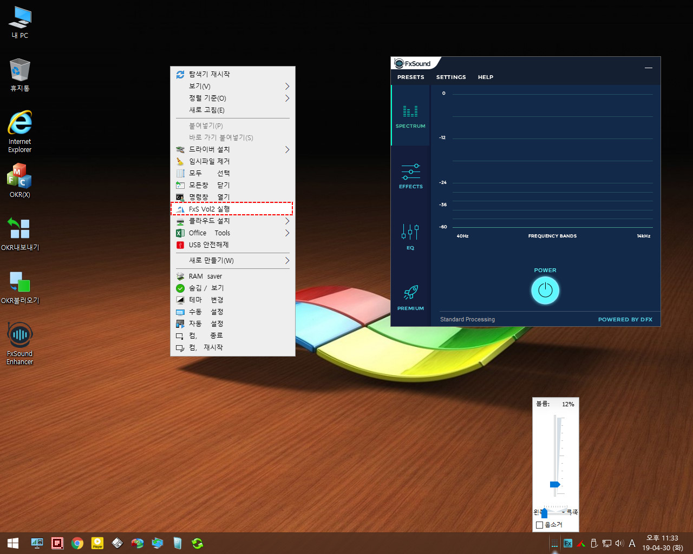Image resolution: width=693 pixels, height=554 pixels.
Task: Open 명령창 열기 from context menu
Action: [x=233, y=197]
